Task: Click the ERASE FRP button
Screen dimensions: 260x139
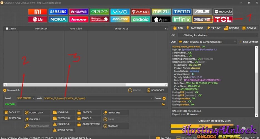Action: (x=37, y=119)
